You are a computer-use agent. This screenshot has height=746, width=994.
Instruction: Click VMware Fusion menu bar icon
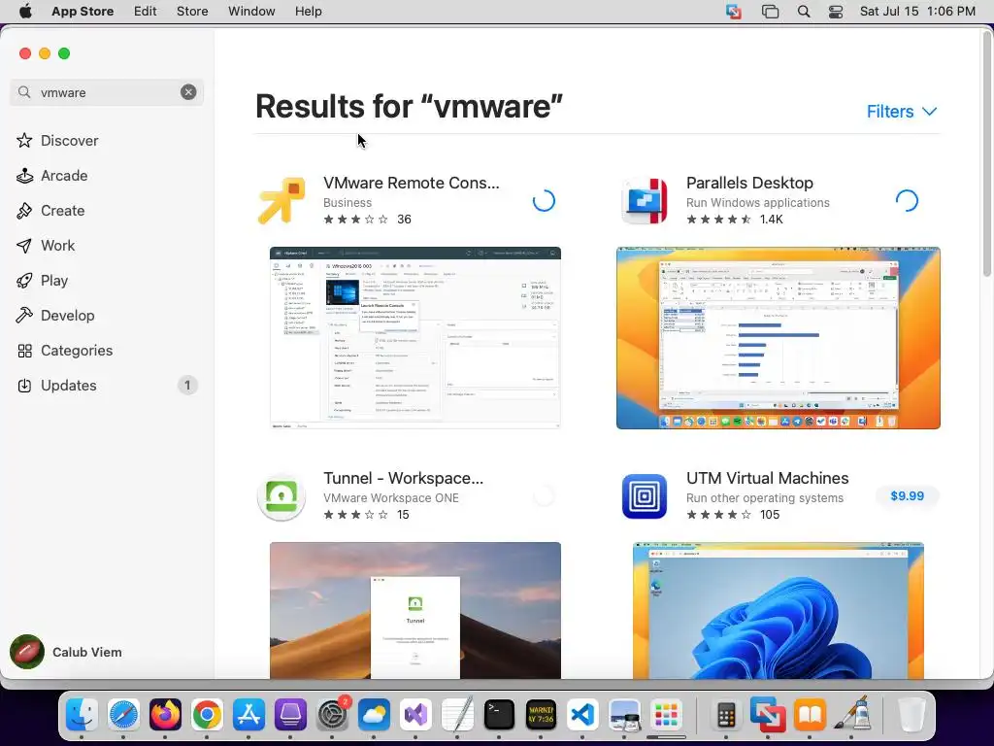(734, 12)
